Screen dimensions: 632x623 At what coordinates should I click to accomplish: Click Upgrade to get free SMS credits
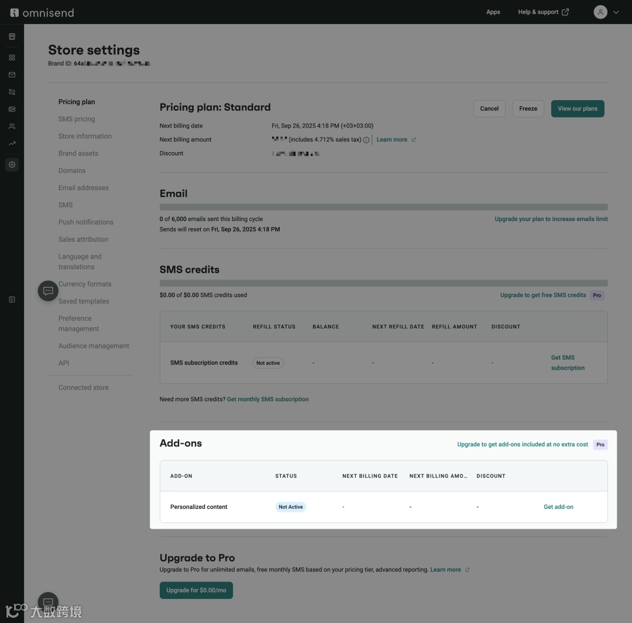[x=543, y=295]
